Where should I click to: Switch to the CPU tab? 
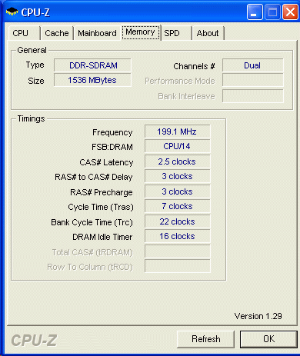24,33
